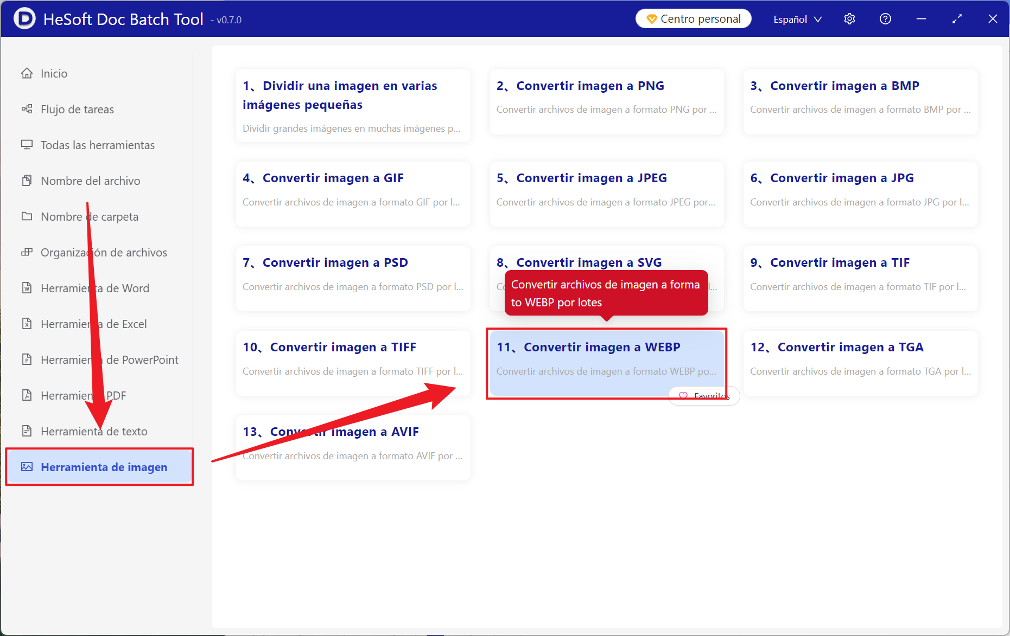Open Nombre del archivo tools
The image size is (1010, 636).
(x=90, y=181)
